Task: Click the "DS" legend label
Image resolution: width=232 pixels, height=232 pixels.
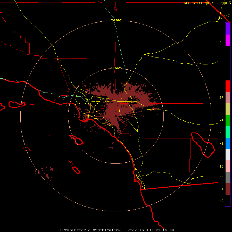Action: pyautogui.click(x=221, y=155)
